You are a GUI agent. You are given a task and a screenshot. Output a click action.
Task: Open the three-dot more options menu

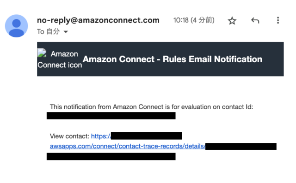pos(278,20)
